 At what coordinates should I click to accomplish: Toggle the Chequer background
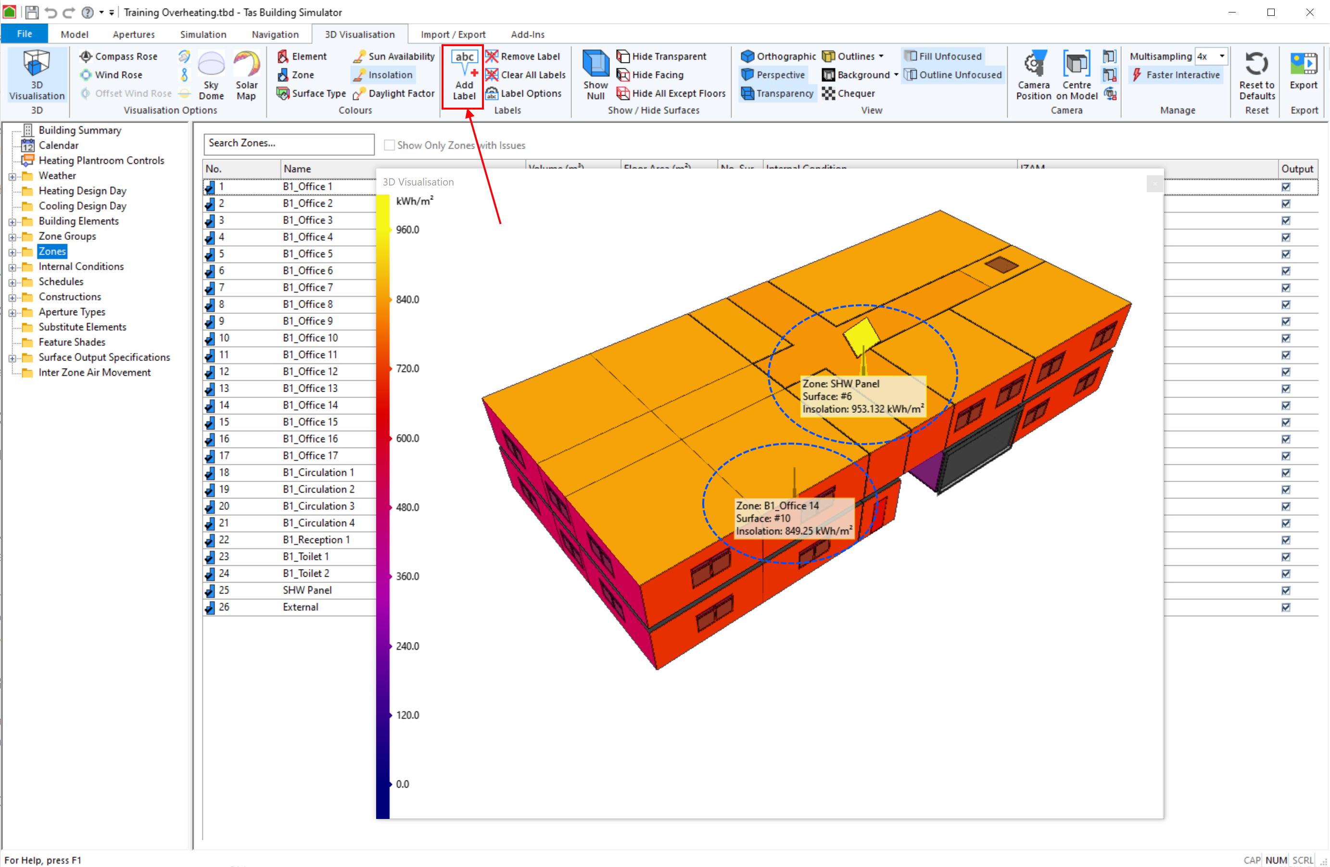click(x=849, y=93)
